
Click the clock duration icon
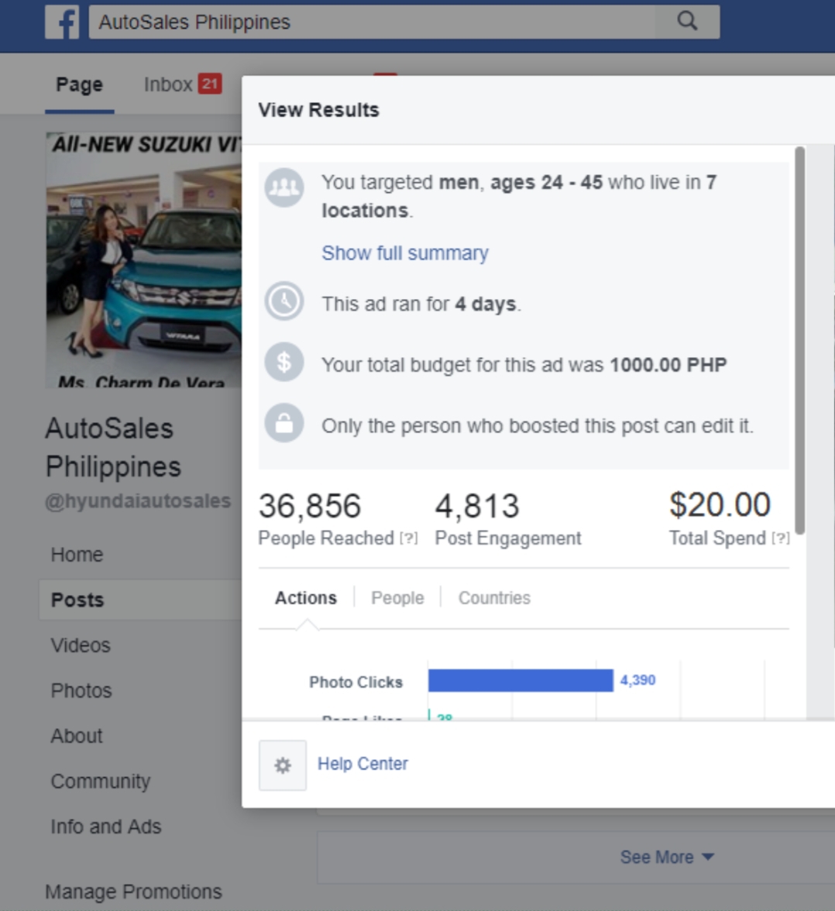click(283, 301)
